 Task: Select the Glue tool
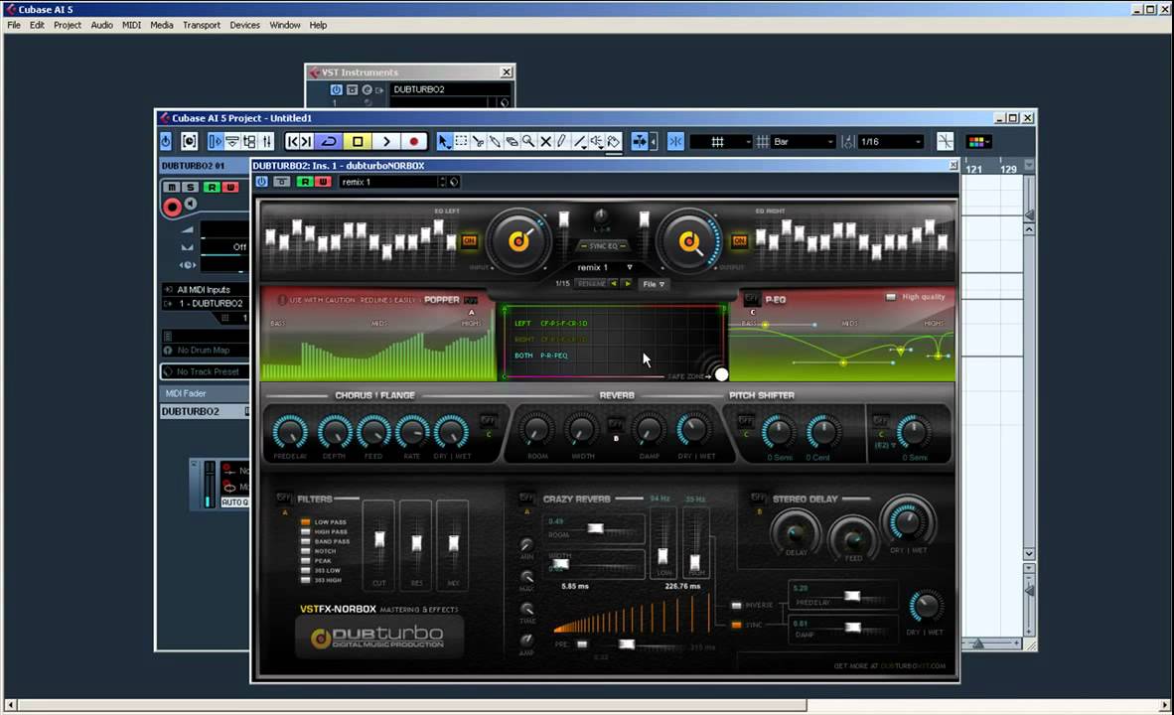[x=495, y=141]
